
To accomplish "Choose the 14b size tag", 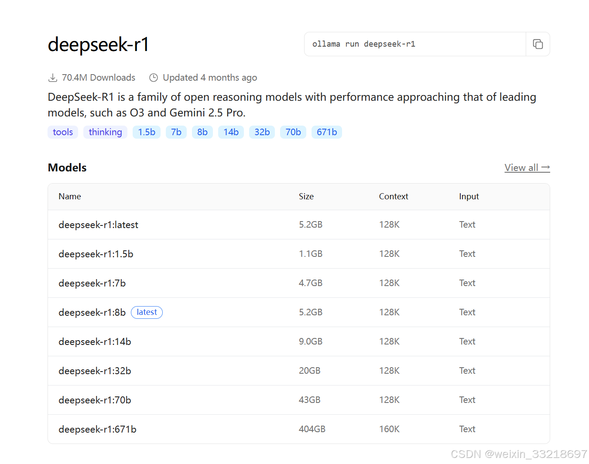I will [231, 132].
